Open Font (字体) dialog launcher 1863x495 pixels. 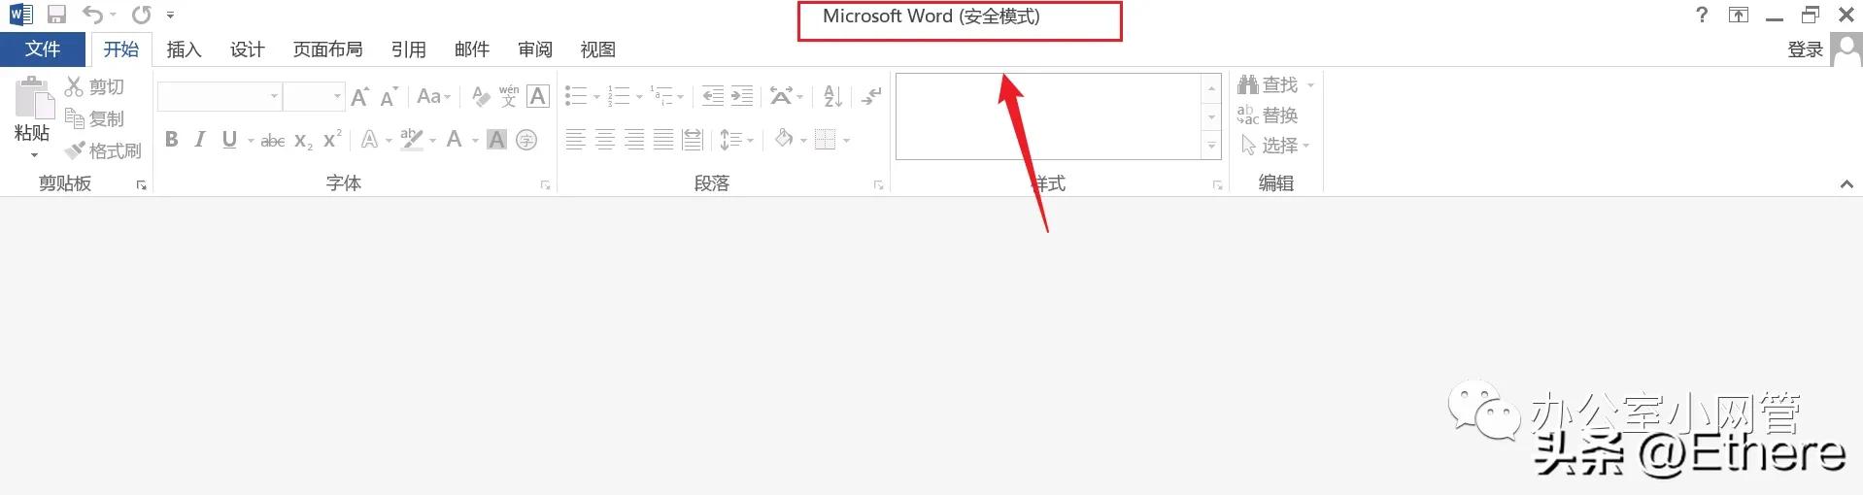545,184
